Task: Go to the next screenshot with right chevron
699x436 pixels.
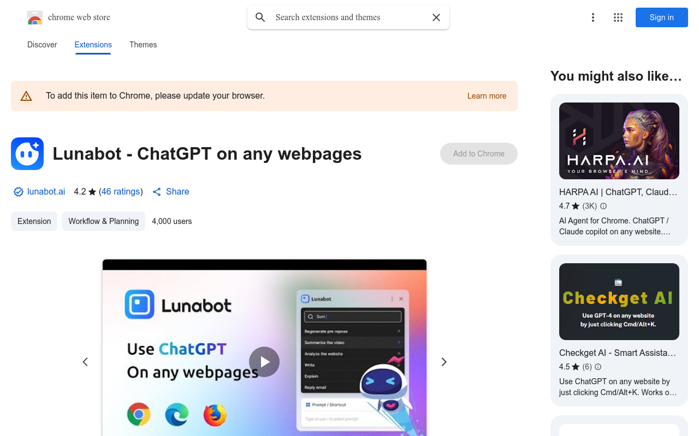Action: pyautogui.click(x=444, y=362)
